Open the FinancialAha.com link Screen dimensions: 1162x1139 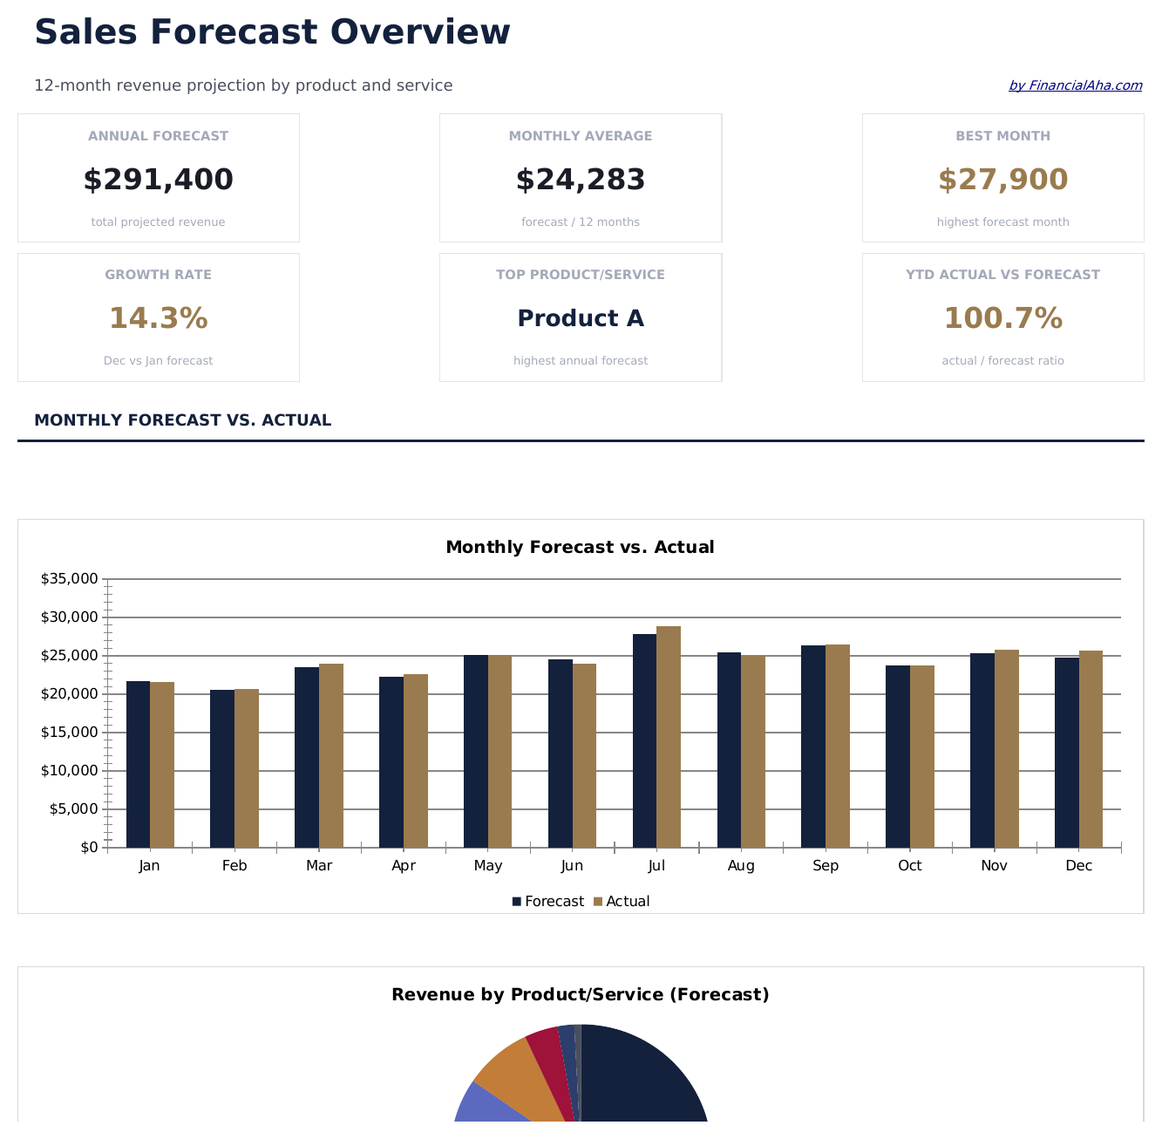click(x=1075, y=85)
